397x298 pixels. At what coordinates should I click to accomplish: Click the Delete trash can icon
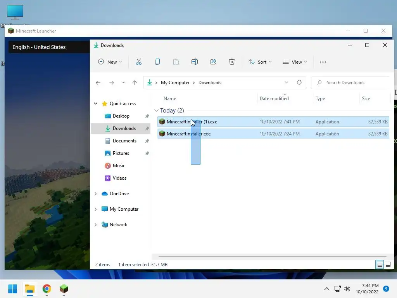click(x=232, y=62)
